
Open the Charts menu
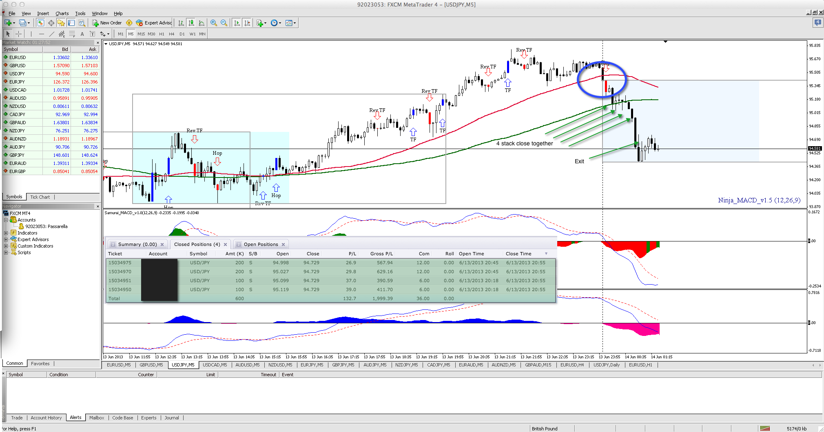62,13
